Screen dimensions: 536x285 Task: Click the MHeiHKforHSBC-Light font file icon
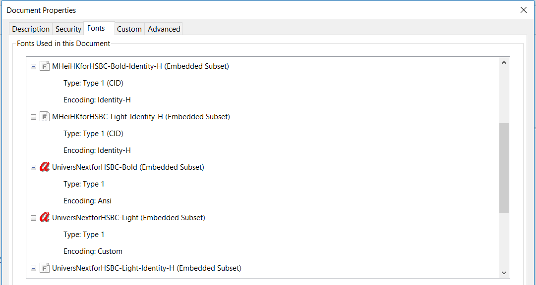tap(45, 117)
